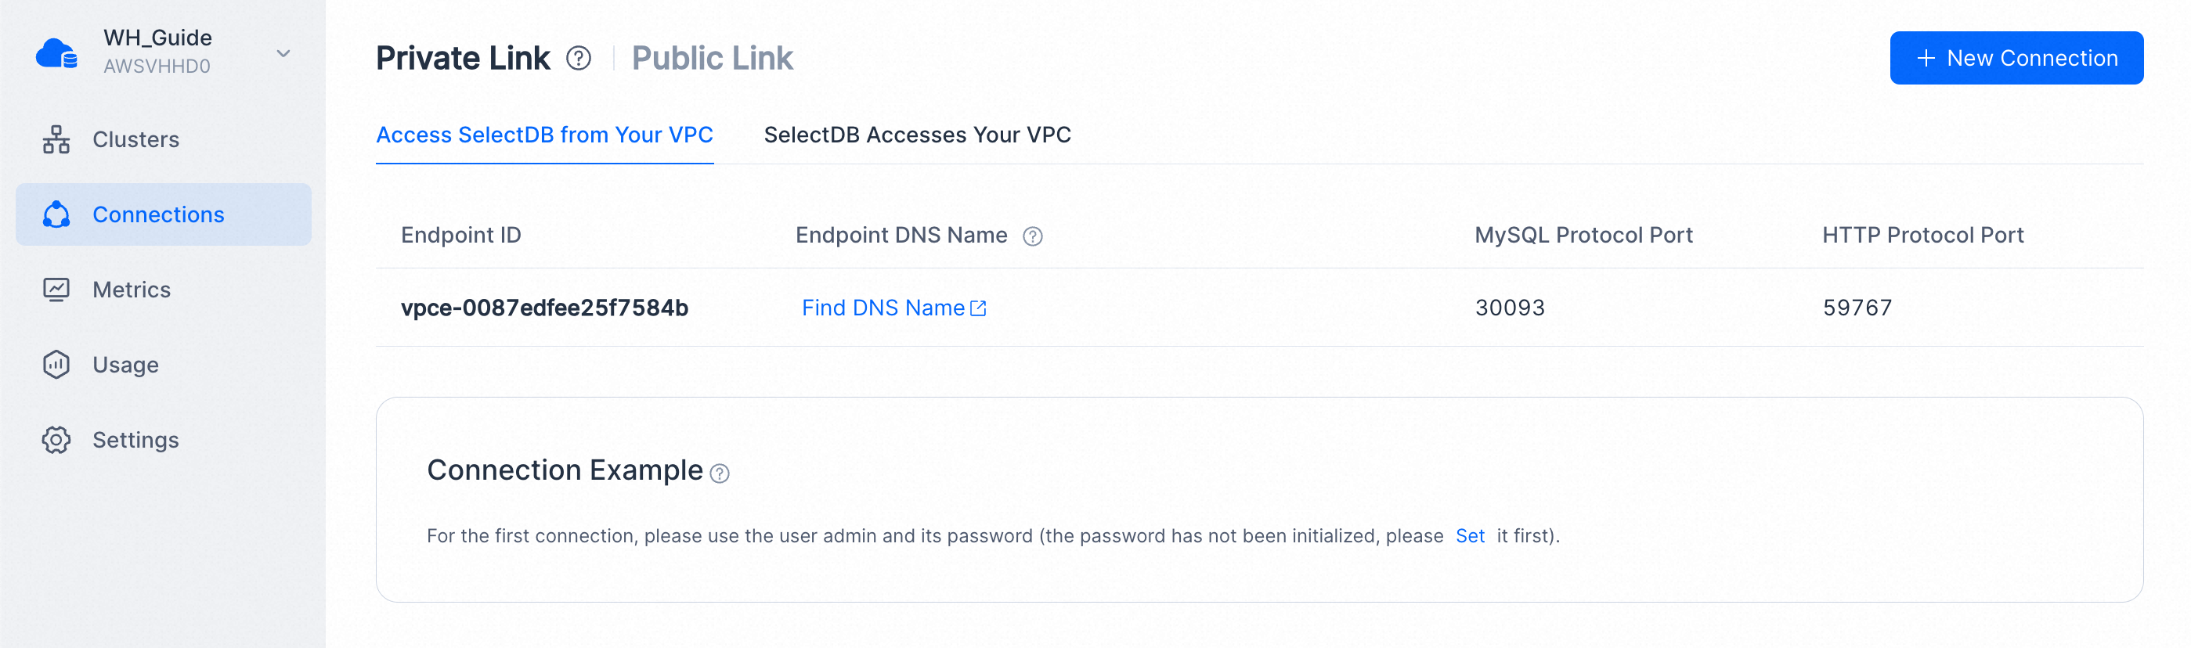Click the Settings gear icon
This screenshot has height=648, width=2191.
[56, 440]
